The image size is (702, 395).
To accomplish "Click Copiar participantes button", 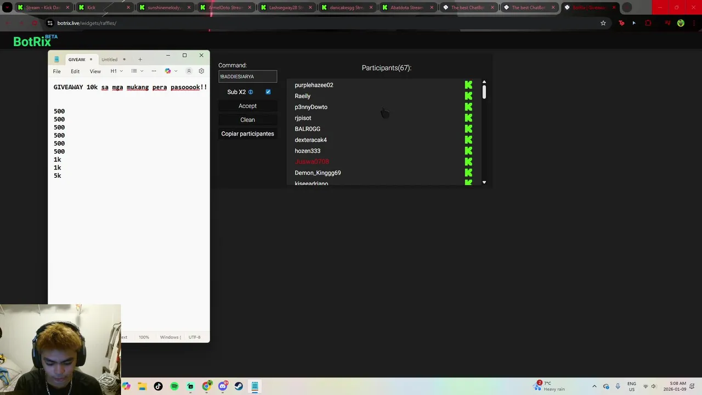I will 247,134.
